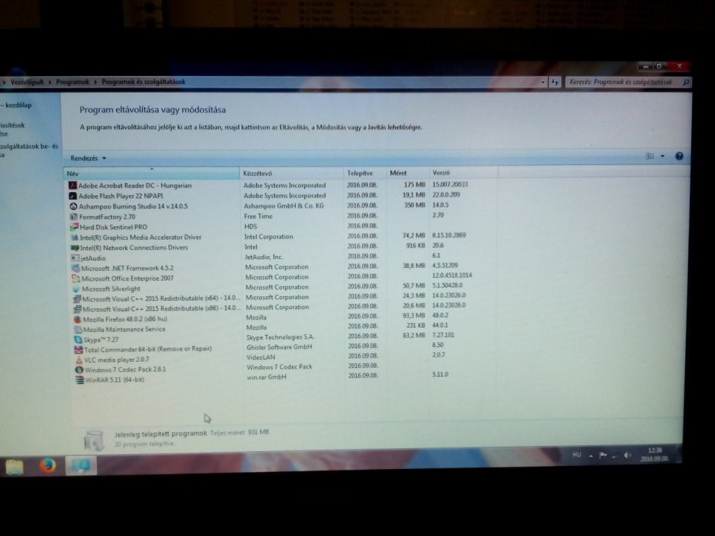The image size is (715, 536).
Task: Click the Programok breadcrumb
Action: (72, 82)
